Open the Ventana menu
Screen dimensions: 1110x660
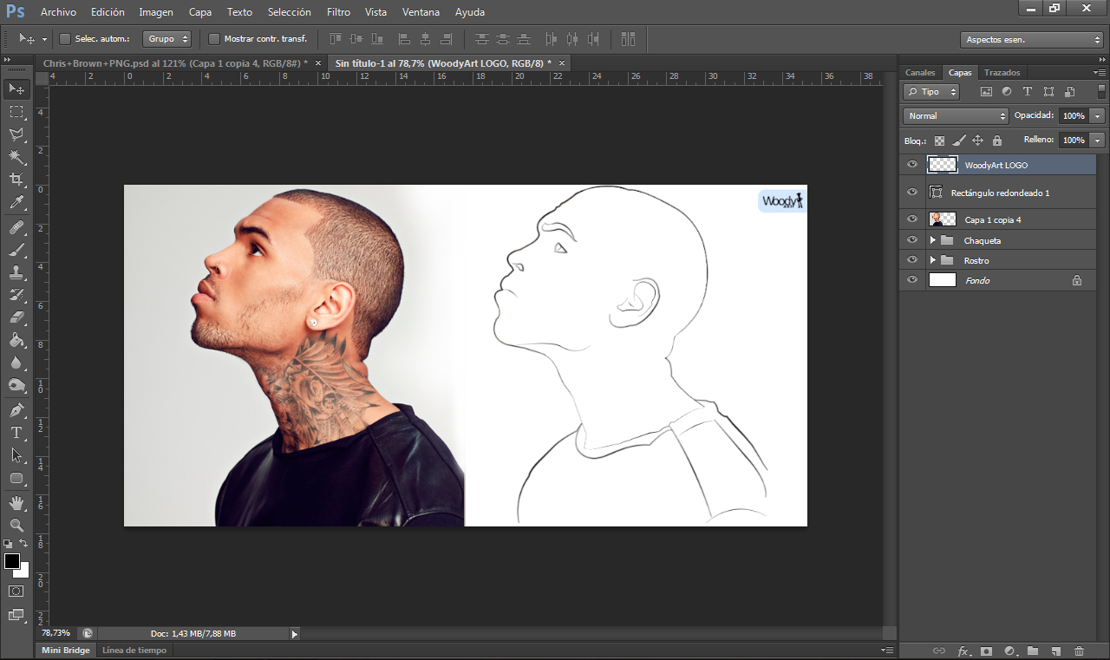pyautogui.click(x=421, y=12)
